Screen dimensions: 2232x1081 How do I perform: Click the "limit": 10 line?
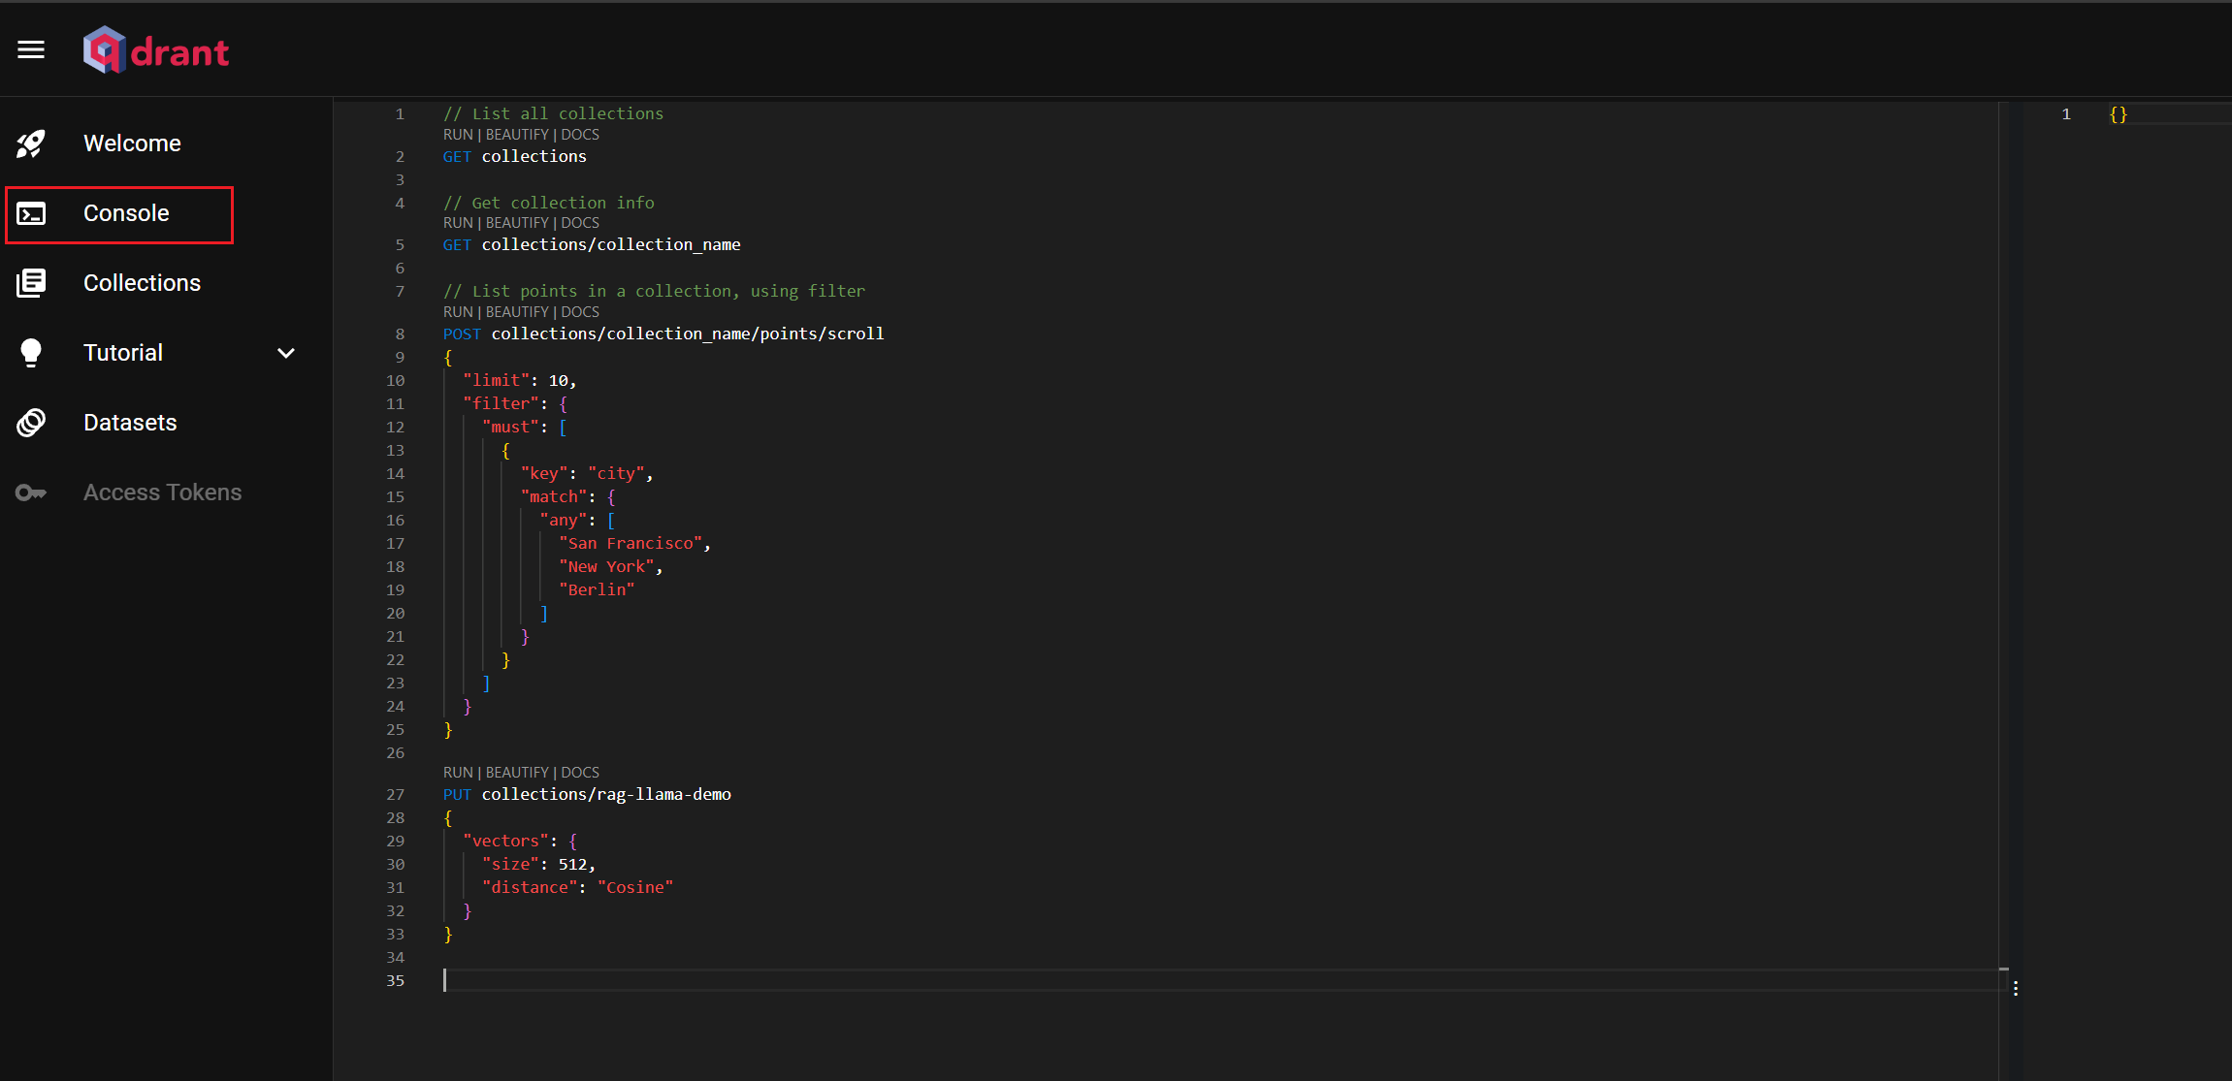(520, 380)
